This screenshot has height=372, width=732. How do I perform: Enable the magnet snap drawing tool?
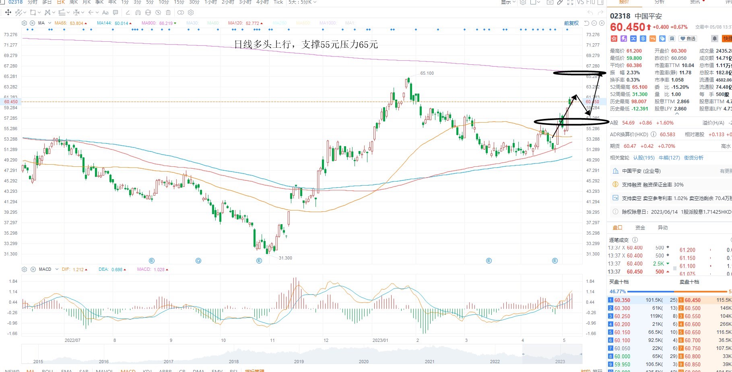click(138, 12)
